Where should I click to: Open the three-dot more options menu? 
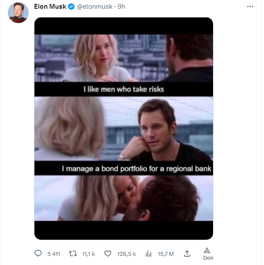click(x=250, y=7)
